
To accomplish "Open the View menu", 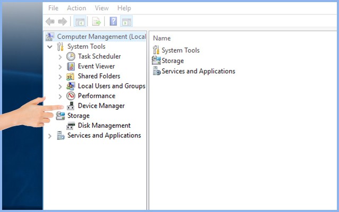I will [102, 8].
